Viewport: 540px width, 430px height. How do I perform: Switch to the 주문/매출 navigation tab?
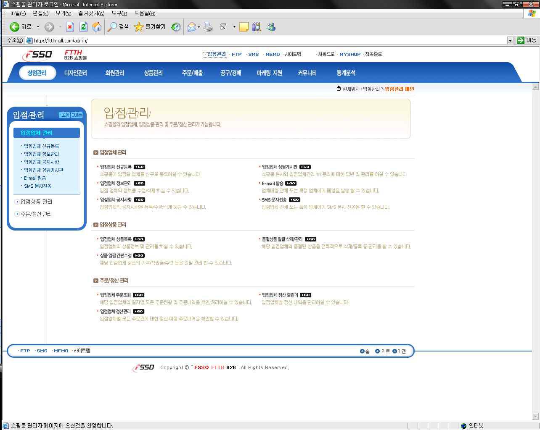(x=192, y=73)
